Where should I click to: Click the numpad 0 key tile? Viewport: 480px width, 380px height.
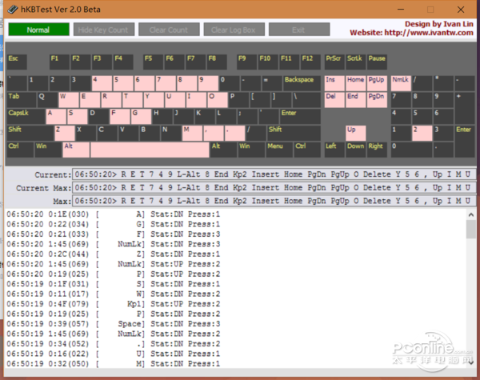click(411, 150)
